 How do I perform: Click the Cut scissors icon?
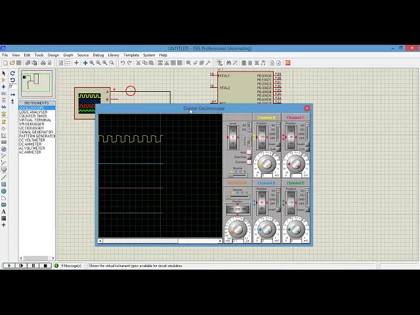click(x=138, y=63)
